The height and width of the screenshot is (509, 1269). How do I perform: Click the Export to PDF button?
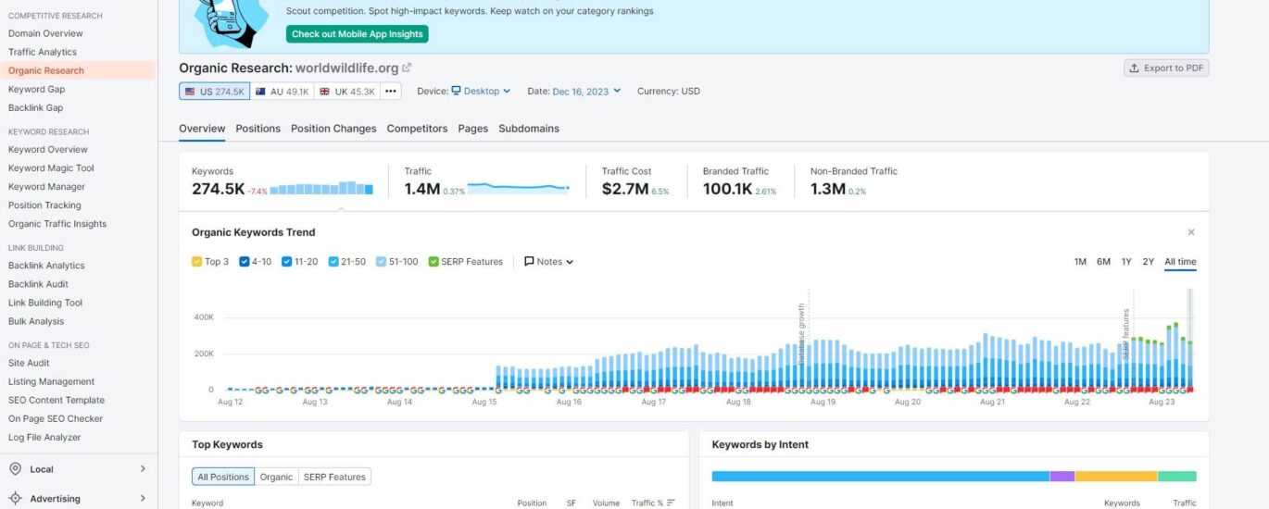click(1166, 68)
